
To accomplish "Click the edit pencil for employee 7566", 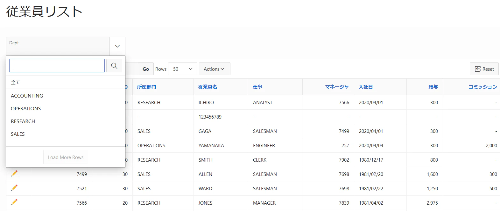I will [x=14, y=202].
